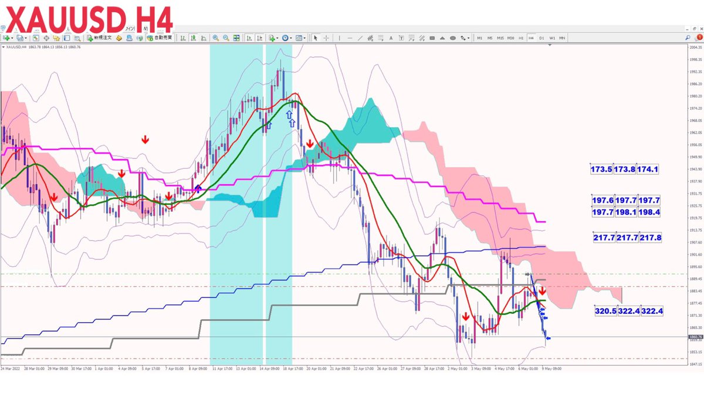Image resolution: width=704 pixels, height=396 pixels.
Task: Switch chart to line chart mode
Action: (x=203, y=38)
